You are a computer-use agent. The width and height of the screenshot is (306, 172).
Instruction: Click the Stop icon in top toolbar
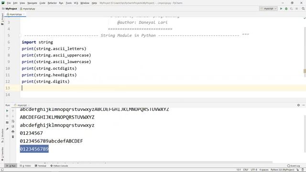pyautogui.click(x=296, y=9)
